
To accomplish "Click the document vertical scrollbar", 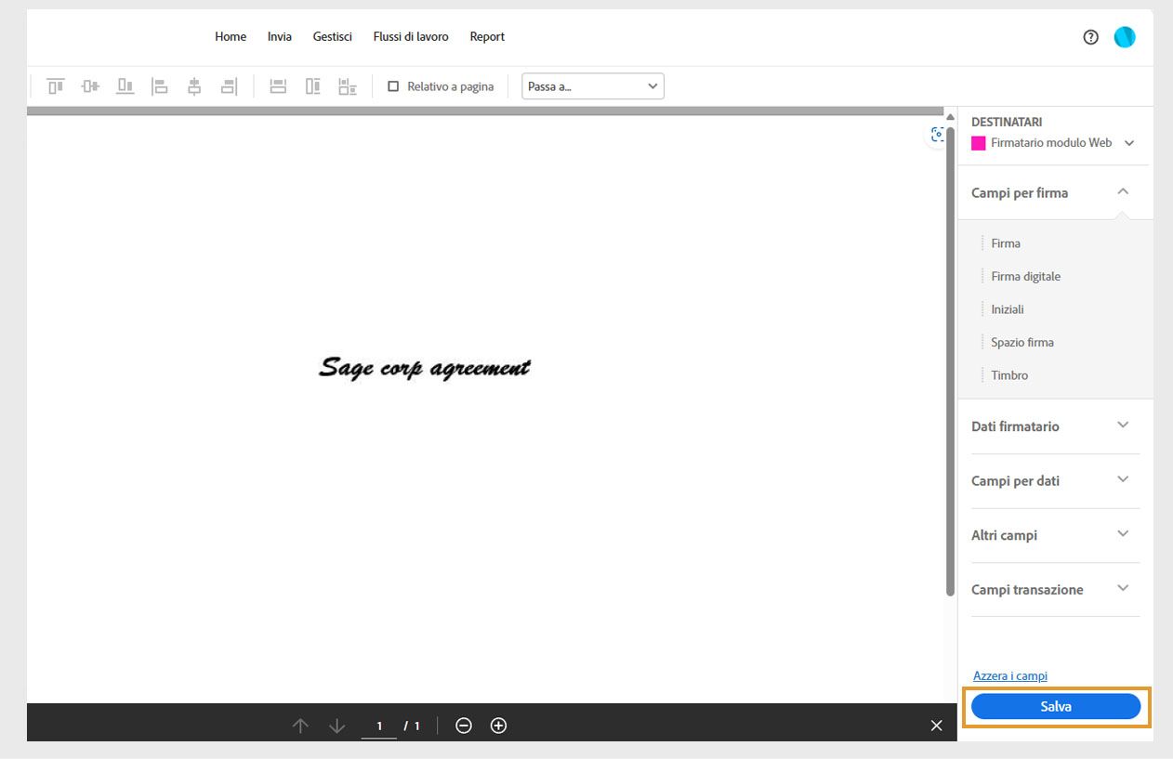I will click(x=950, y=362).
